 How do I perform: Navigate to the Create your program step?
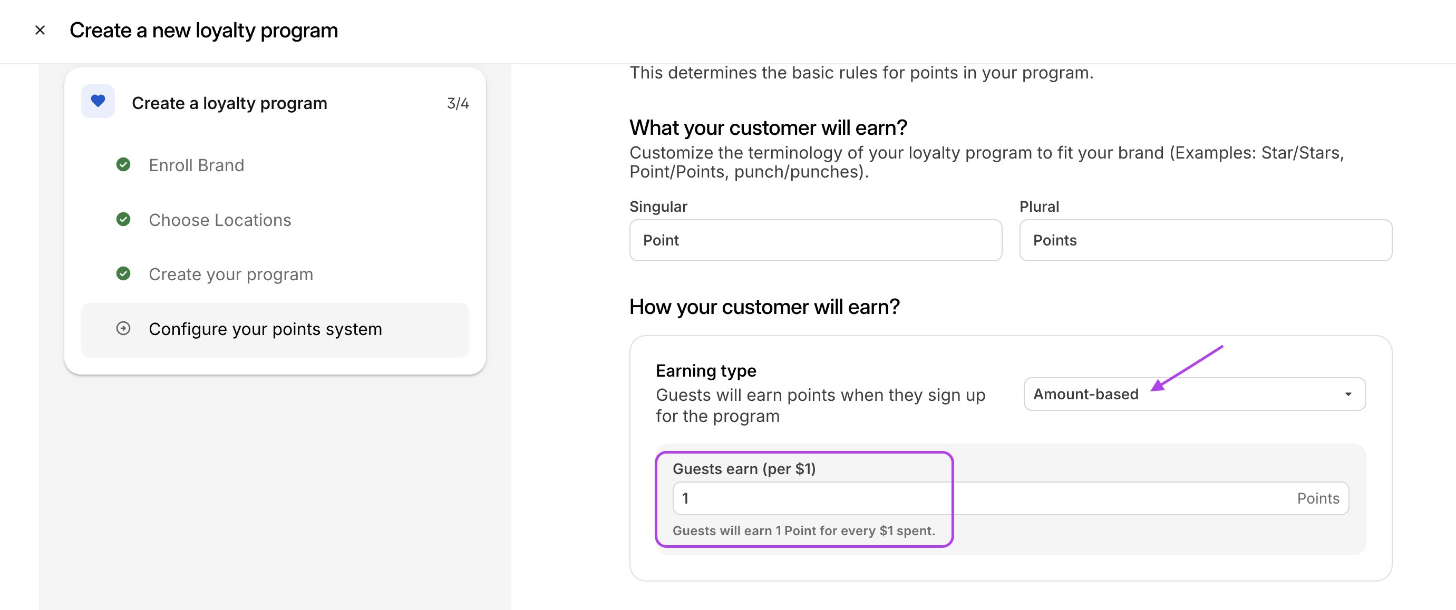(230, 274)
